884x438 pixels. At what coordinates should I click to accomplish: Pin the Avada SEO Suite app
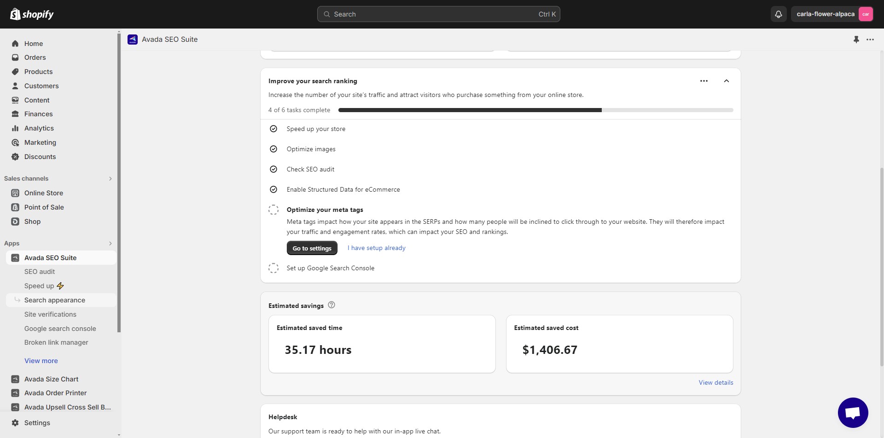[856, 40]
